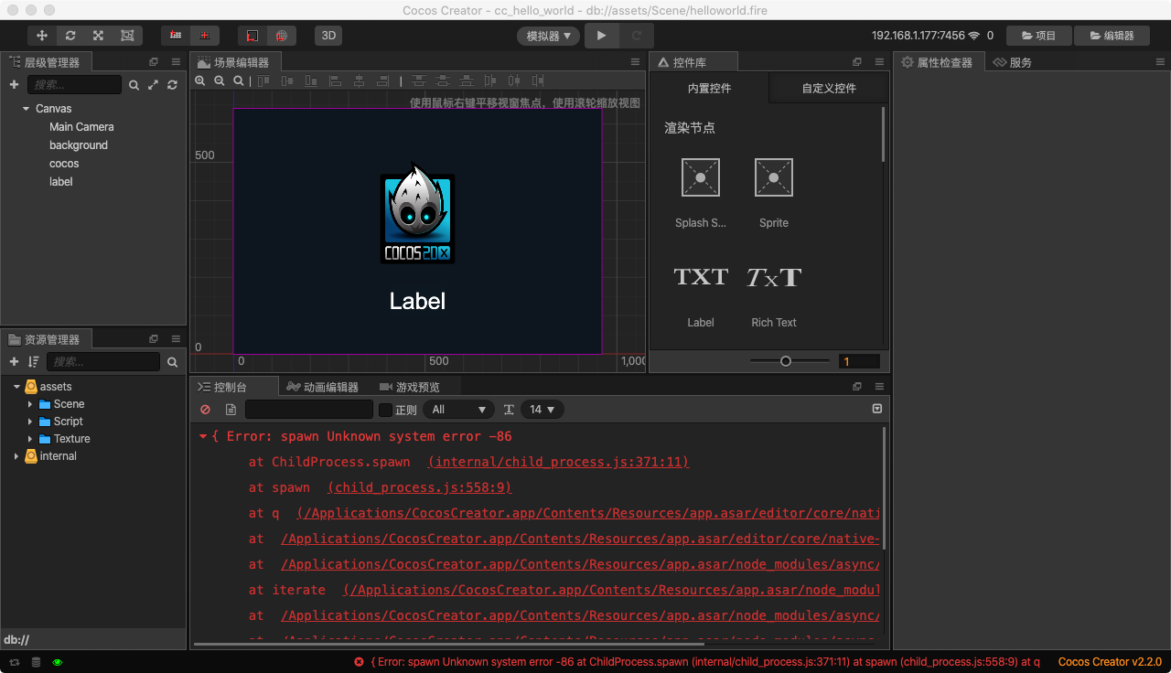Viewport: 1171px width, 673px height.
Task: Align selected nodes to left edge
Action: (335, 80)
